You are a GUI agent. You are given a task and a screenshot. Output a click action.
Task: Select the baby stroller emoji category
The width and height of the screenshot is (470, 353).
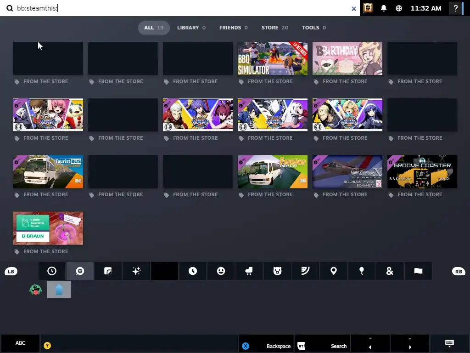point(249,271)
